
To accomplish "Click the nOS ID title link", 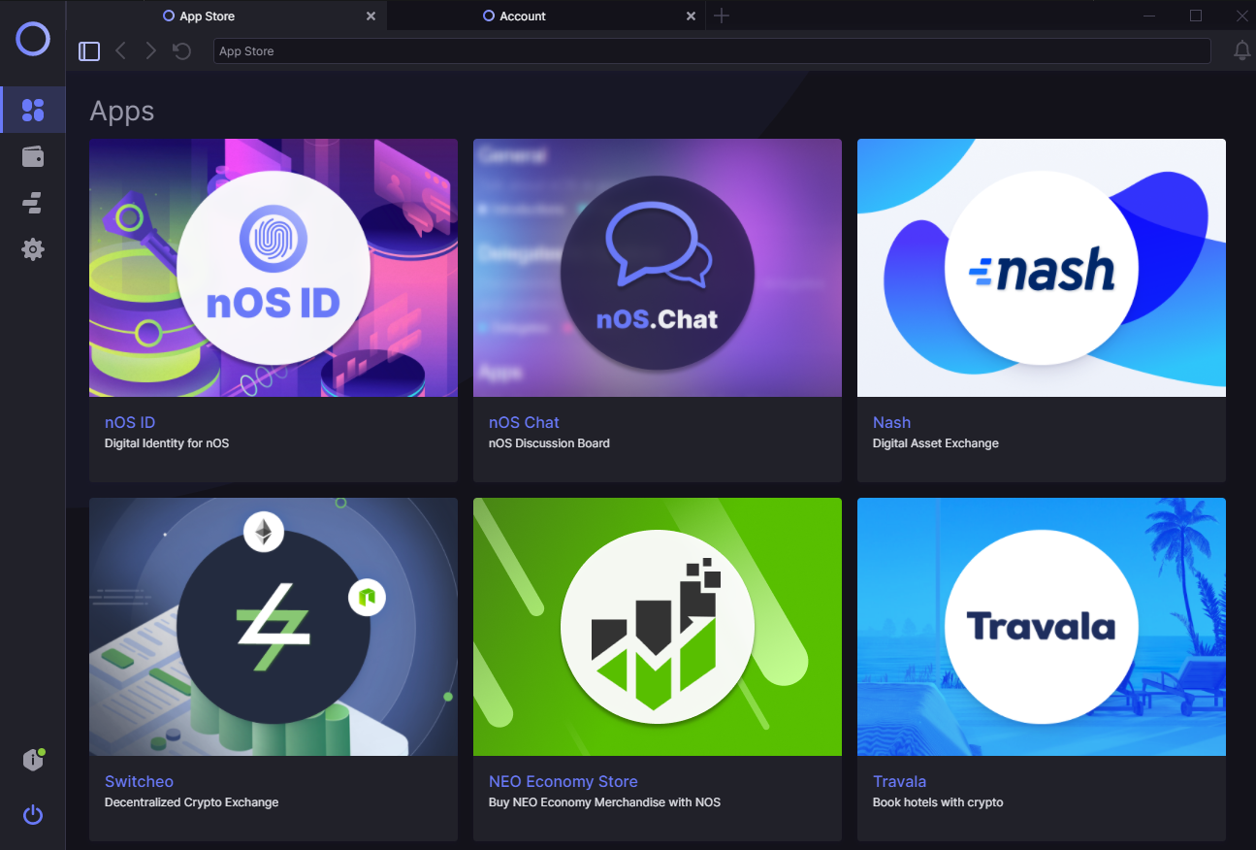I will point(130,422).
